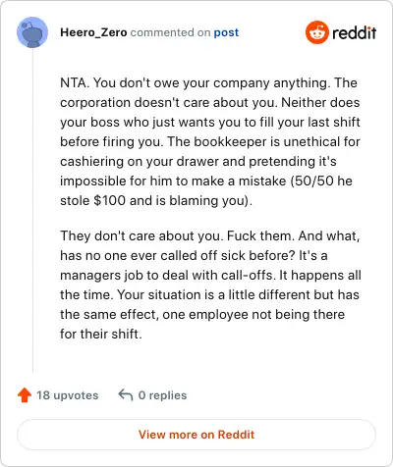Image resolution: width=393 pixels, height=467 pixels.
Task: Click the 'commented on' gray text
Action: [x=170, y=32]
